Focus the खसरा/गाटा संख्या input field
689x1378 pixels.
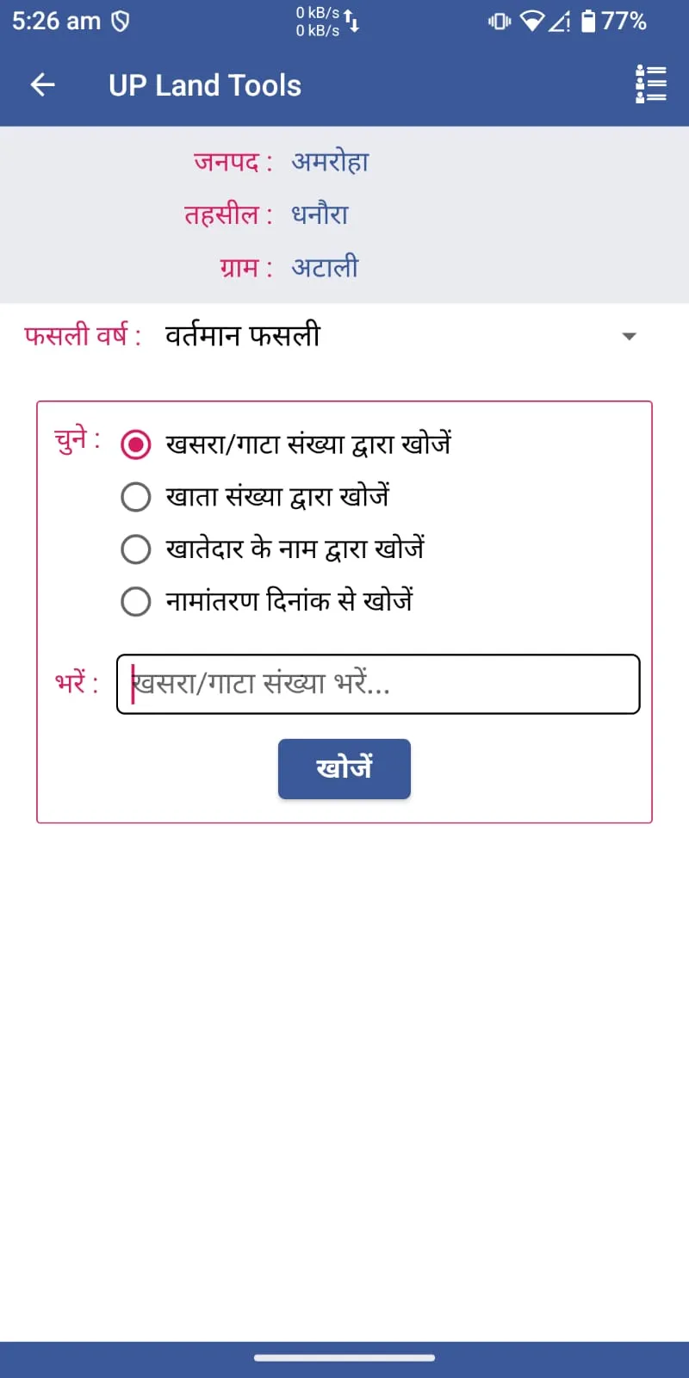coord(378,684)
